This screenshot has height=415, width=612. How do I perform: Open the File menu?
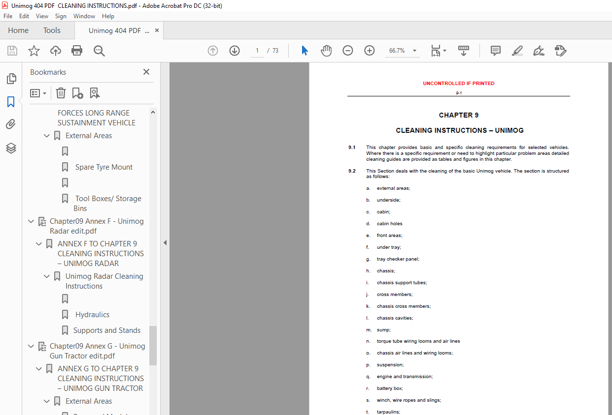click(x=8, y=16)
